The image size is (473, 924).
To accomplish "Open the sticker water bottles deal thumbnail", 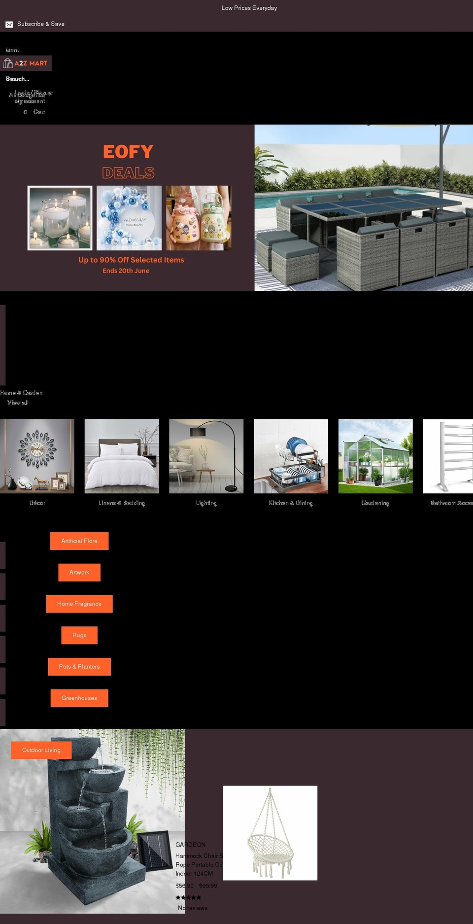I will click(x=199, y=218).
